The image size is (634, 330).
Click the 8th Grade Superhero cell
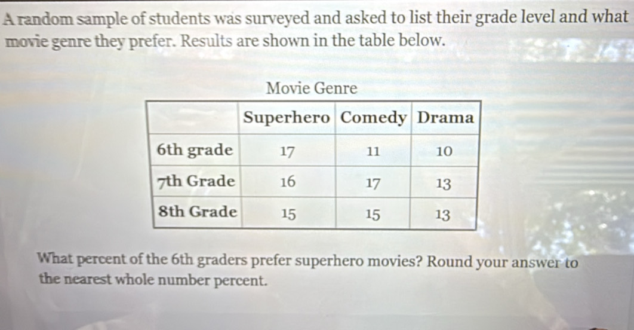288,213
